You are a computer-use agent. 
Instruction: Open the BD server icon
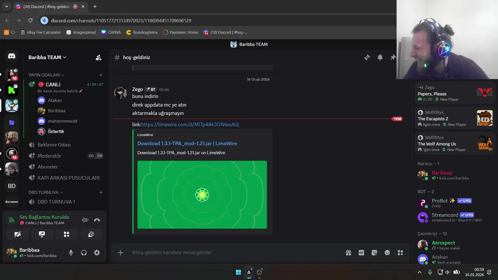tap(12, 186)
